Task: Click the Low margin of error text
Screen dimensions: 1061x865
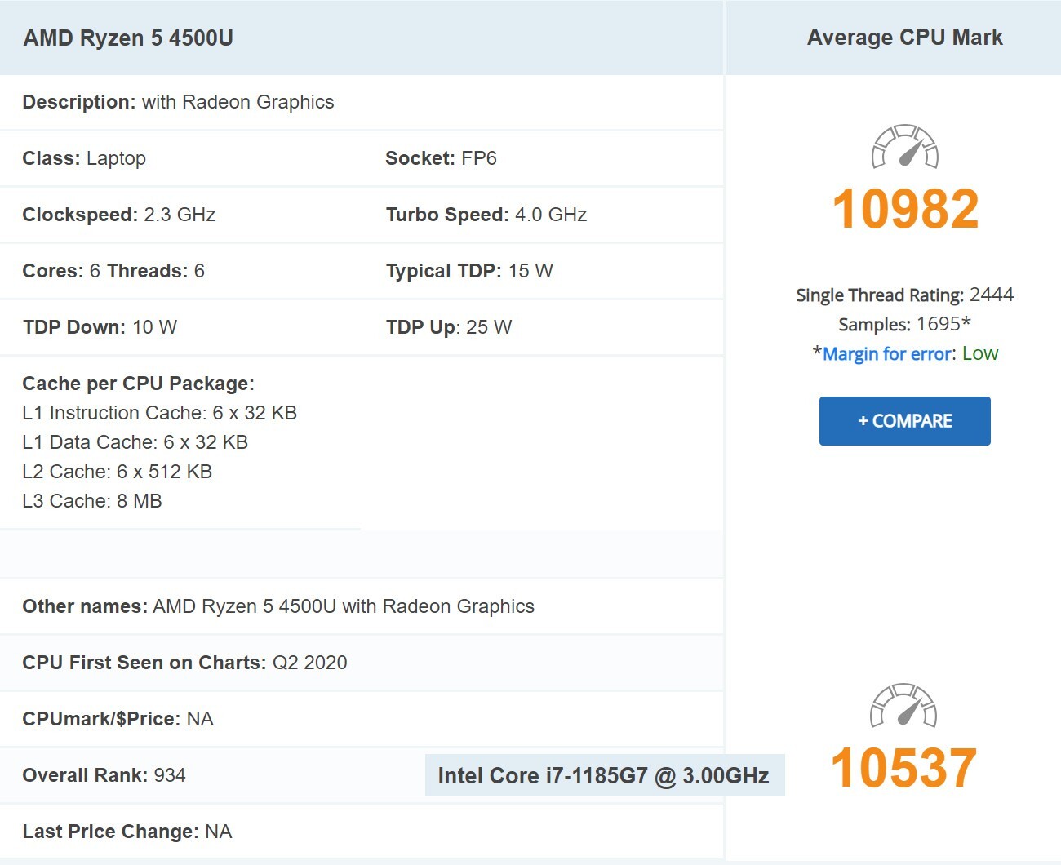Action: [980, 353]
